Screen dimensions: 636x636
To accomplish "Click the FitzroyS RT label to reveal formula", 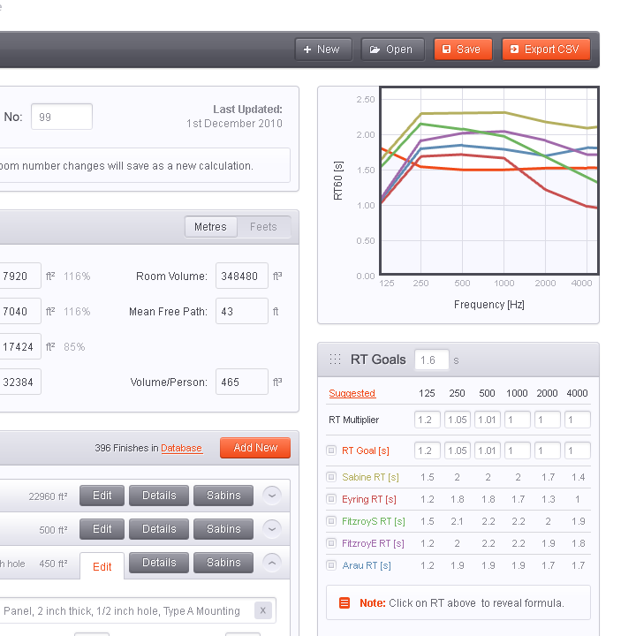I will pyautogui.click(x=373, y=521).
